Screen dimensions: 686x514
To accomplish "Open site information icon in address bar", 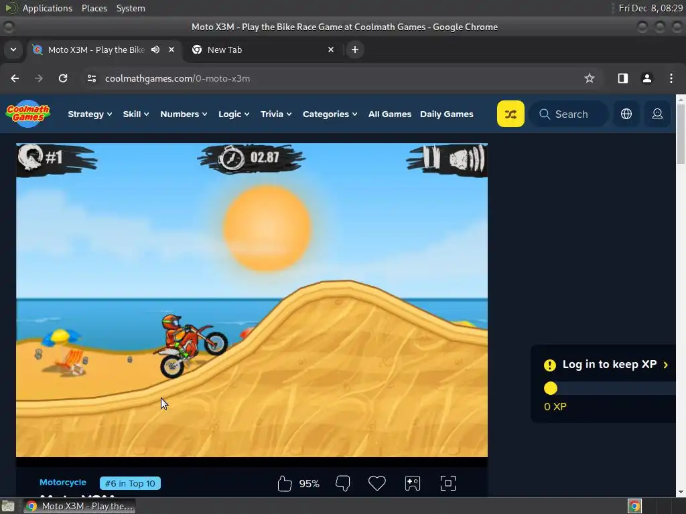I will click(91, 78).
